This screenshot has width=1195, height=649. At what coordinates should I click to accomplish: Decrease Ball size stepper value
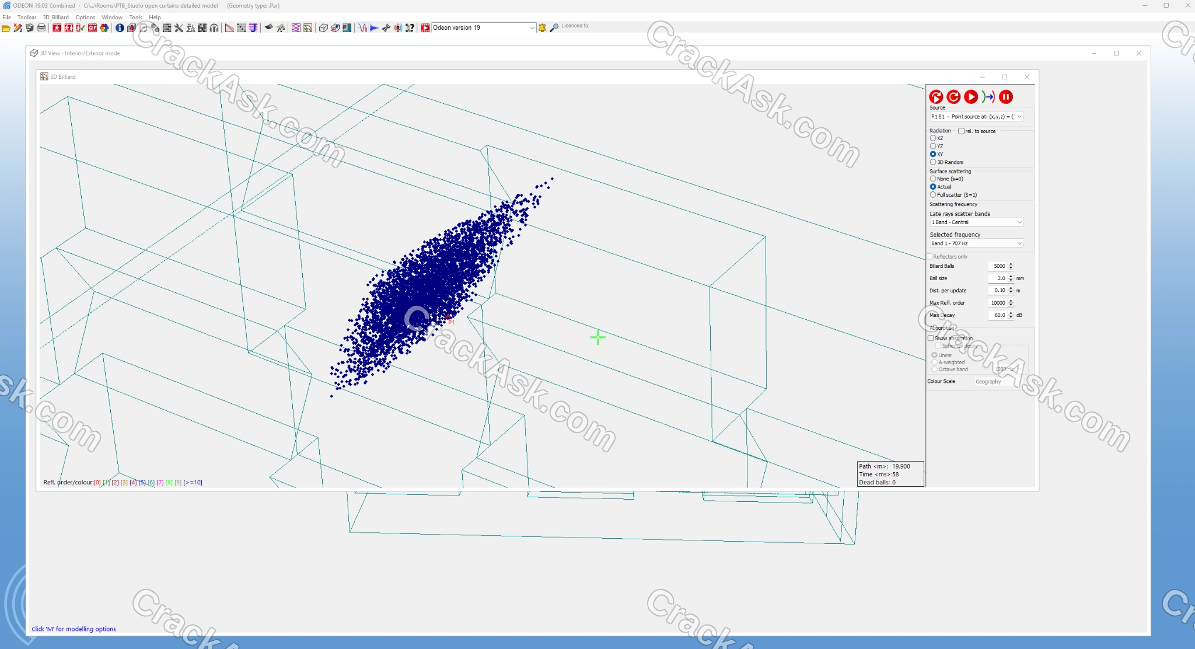[1011, 281]
